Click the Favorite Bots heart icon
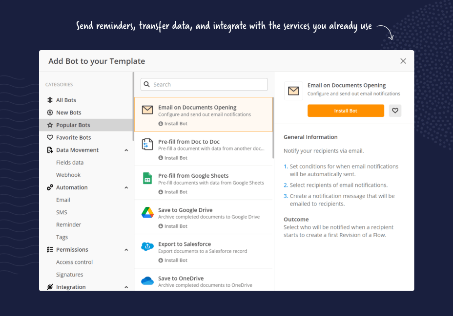The width and height of the screenshot is (453, 316). click(x=49, y=137)
